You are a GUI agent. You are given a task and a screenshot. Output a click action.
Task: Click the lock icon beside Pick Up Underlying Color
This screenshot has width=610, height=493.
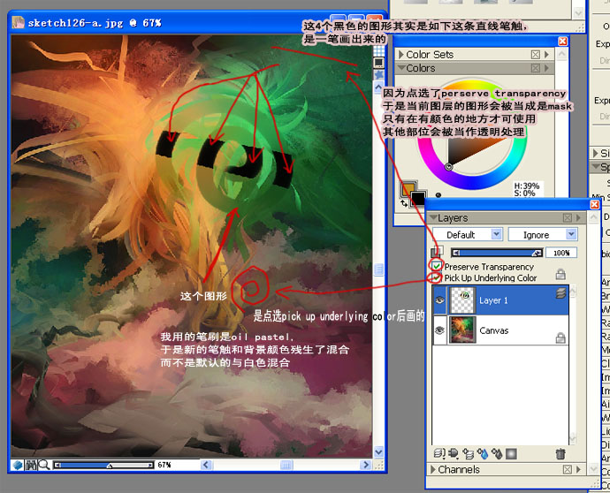(x=560, y=274)
